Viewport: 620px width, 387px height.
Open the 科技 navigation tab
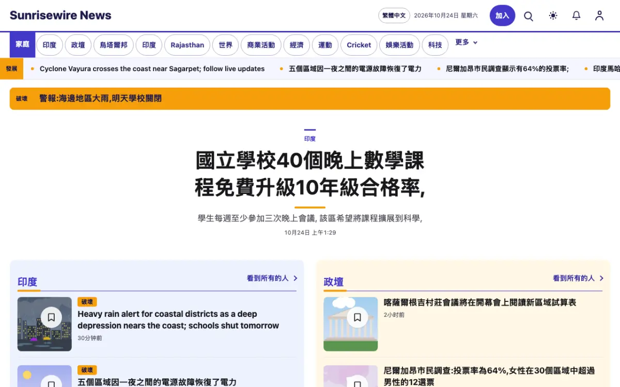435,45
